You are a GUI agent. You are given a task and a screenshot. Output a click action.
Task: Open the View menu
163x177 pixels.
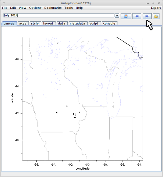[22, 8]
